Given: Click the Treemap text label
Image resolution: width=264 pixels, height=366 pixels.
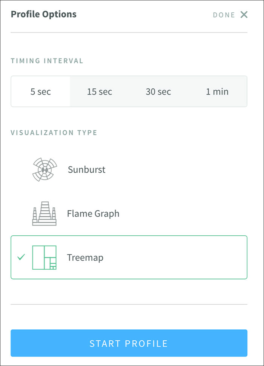Looking at the screenshot, I should [85, 258].
